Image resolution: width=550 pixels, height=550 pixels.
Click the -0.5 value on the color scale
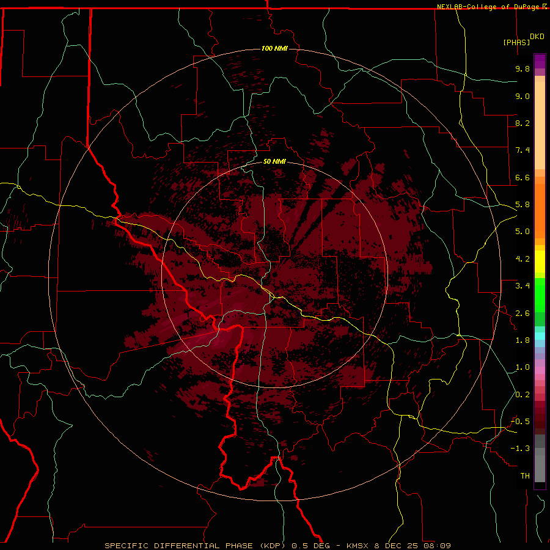520,422
